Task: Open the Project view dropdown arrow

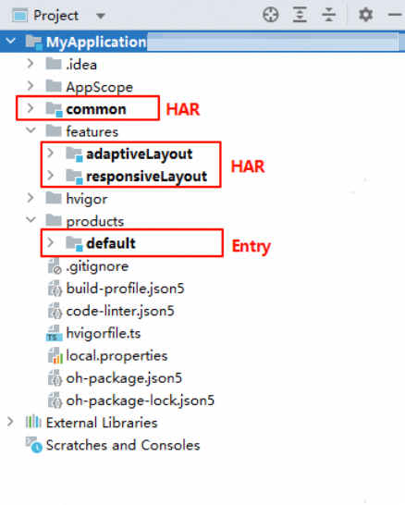Action: pyautogui.click(x=101, y=16)
